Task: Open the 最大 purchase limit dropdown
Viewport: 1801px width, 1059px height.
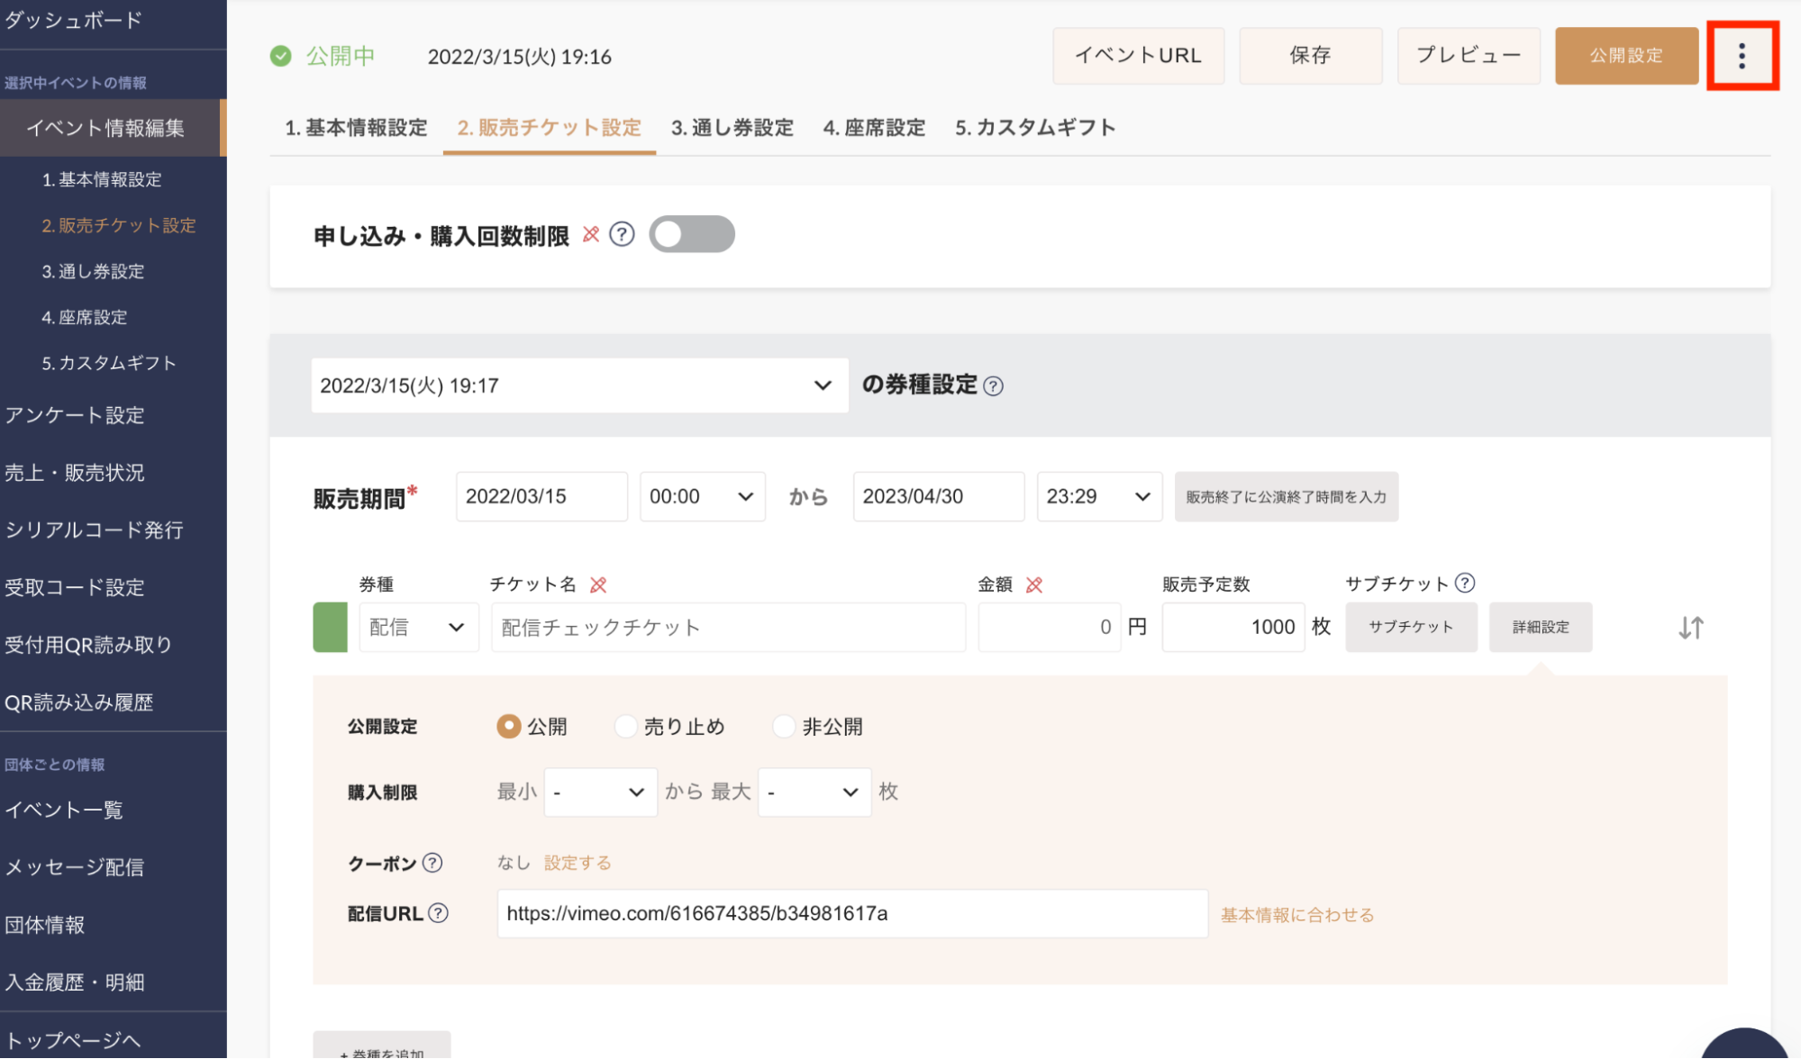Action: [814, 792]
